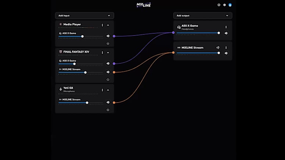Viewport: 285px width, 160px height.
Task: Click the stream icon beside MIXLINE Stream output title
Action: tap(179, 48)
